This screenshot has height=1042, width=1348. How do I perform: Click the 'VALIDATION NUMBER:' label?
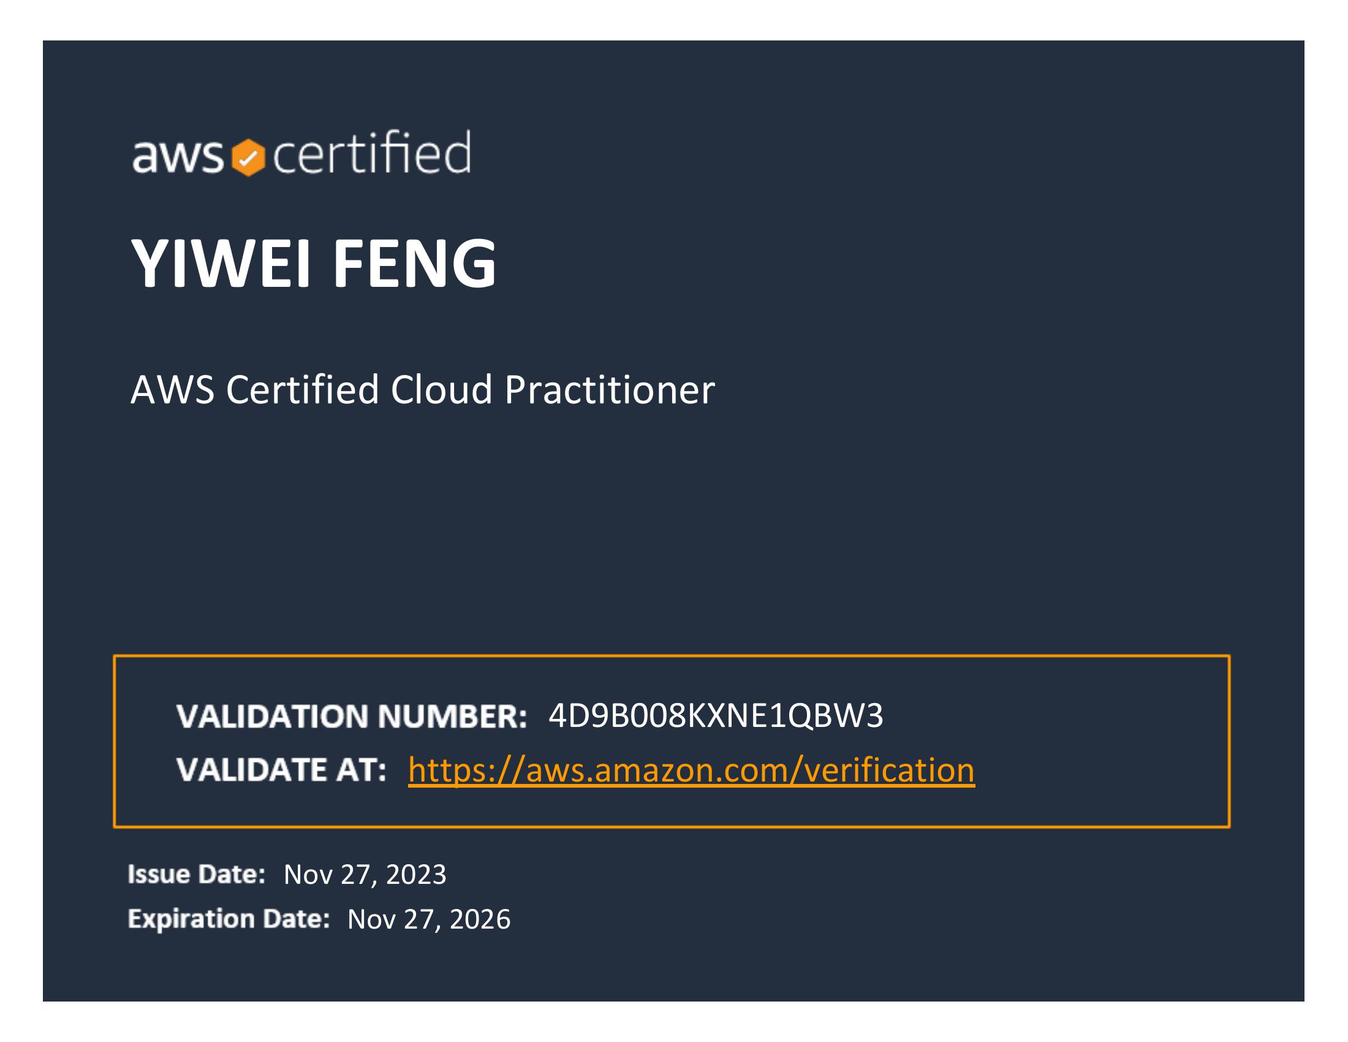(352, 716)
